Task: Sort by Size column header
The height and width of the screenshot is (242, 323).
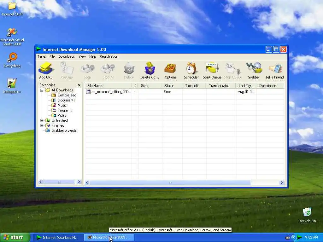Action: click(150, 86)
